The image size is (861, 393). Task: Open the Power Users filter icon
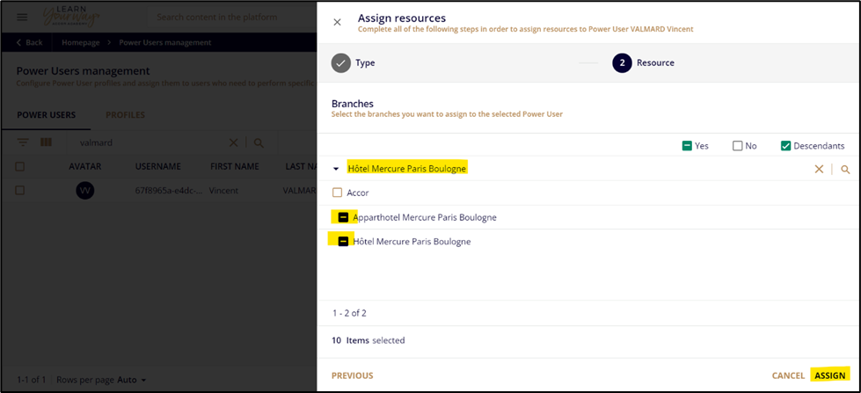click(23, 142)
